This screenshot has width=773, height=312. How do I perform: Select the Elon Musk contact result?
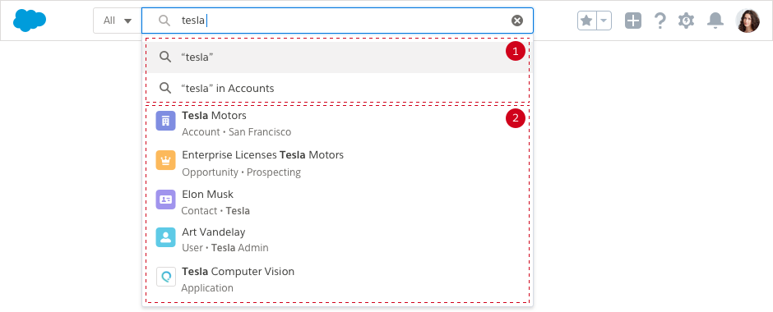pyautogui.click(x=337, y=202)
